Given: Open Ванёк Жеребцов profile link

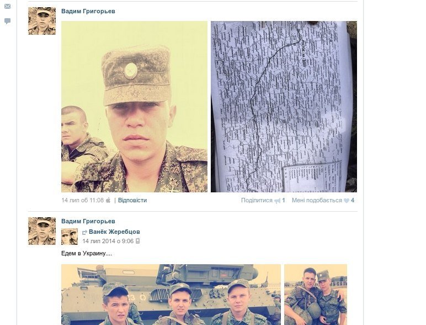Looking at the screenshot, I should [114, 232].
